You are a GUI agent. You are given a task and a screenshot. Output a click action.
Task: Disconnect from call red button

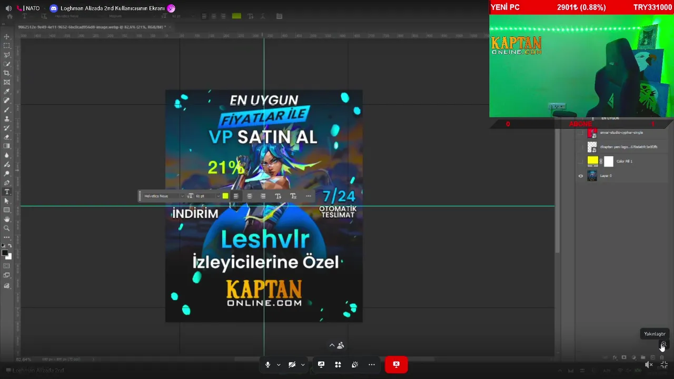click(x=396, y=364)
